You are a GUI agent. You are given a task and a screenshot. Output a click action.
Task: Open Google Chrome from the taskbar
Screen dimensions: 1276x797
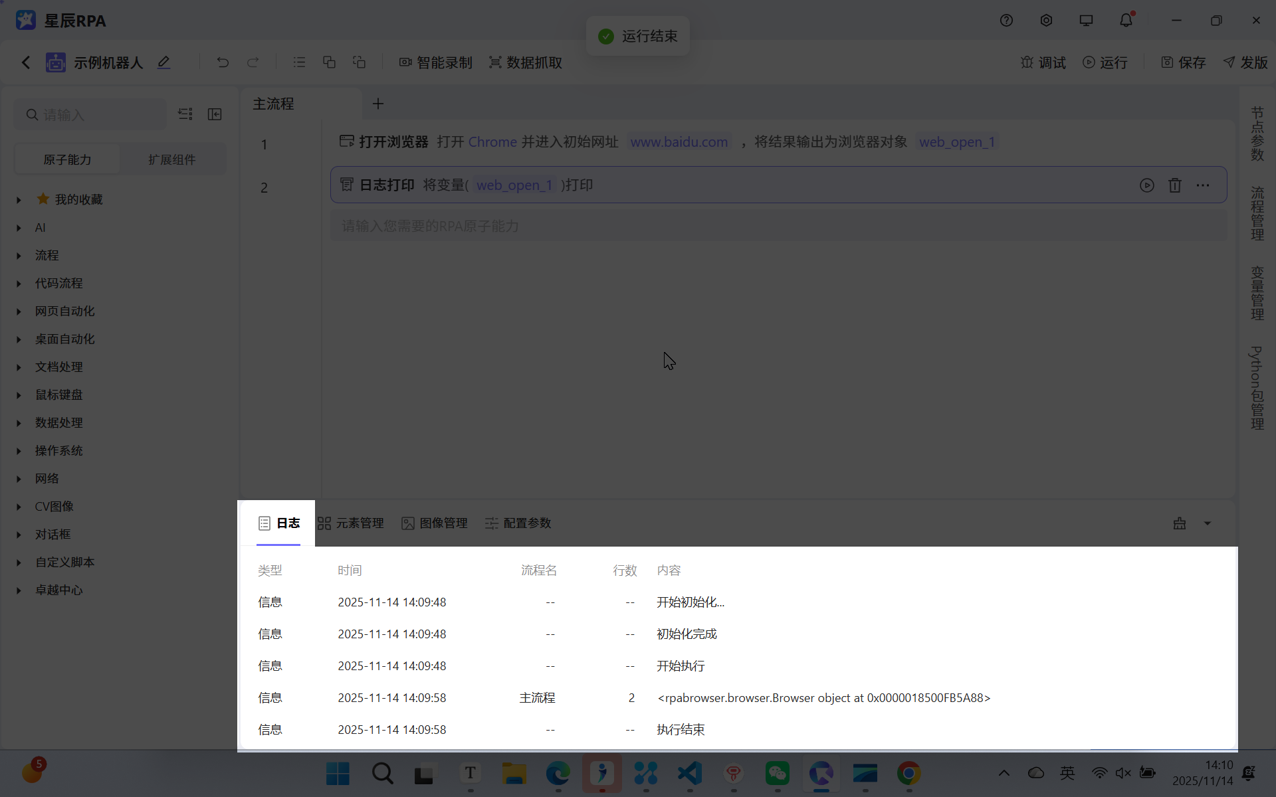[x=908, y=773]
